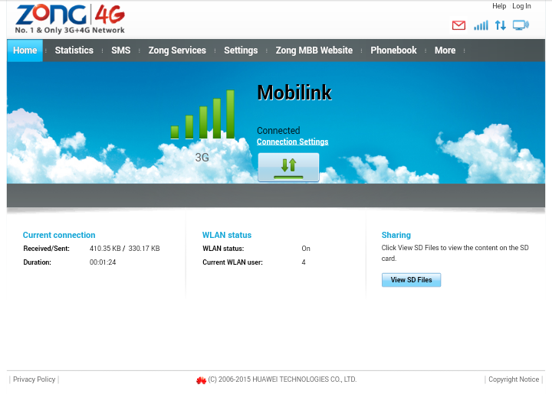
Task: Click the Duration label
Action: tap(37, 262)
